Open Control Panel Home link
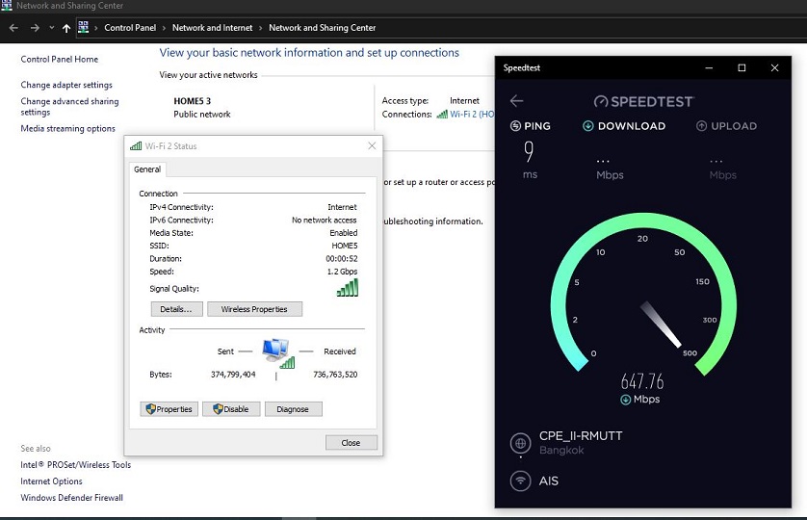807x520 pixels. (x=59, y=59)
